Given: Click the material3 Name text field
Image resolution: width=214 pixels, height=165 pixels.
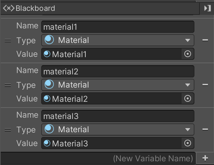Looking at the screenshot, I should coord(118,116).
